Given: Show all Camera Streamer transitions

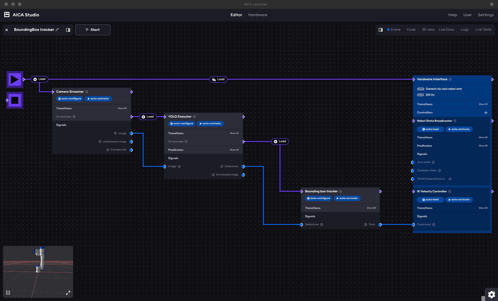Looking at the screenshot, I should (122, 108).
